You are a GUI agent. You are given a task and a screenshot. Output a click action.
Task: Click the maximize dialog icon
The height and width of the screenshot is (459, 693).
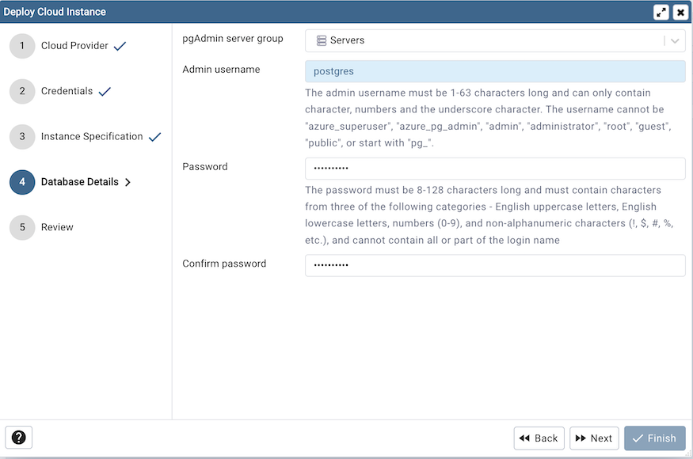(662, 11)
